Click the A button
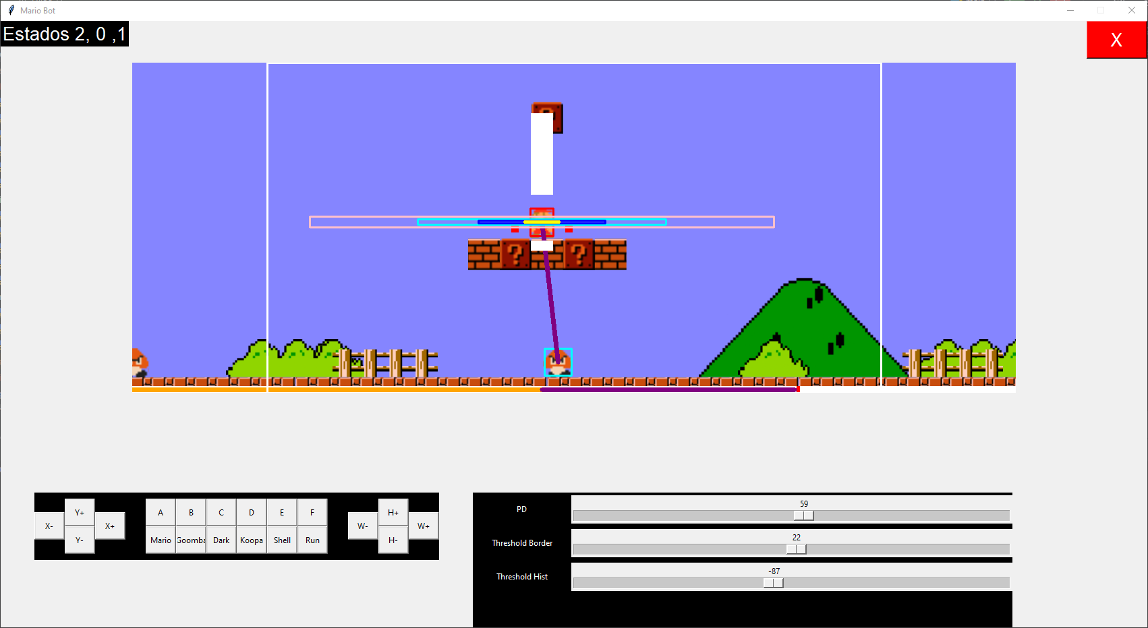1148x628 pixels. click(x=161, y=513)
